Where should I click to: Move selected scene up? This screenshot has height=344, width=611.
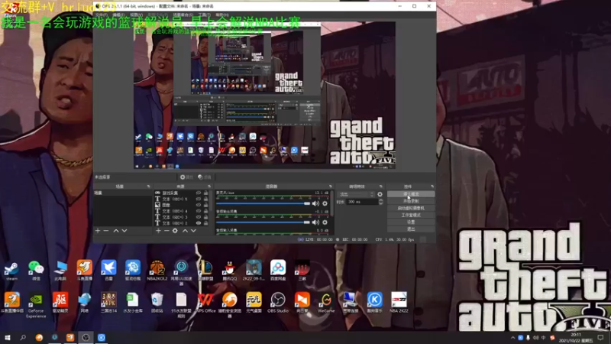tap(116, 231)
